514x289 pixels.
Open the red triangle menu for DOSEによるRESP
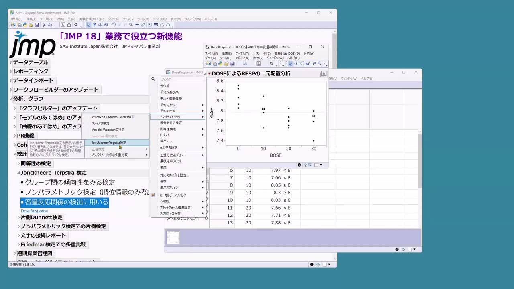point(209,74)
